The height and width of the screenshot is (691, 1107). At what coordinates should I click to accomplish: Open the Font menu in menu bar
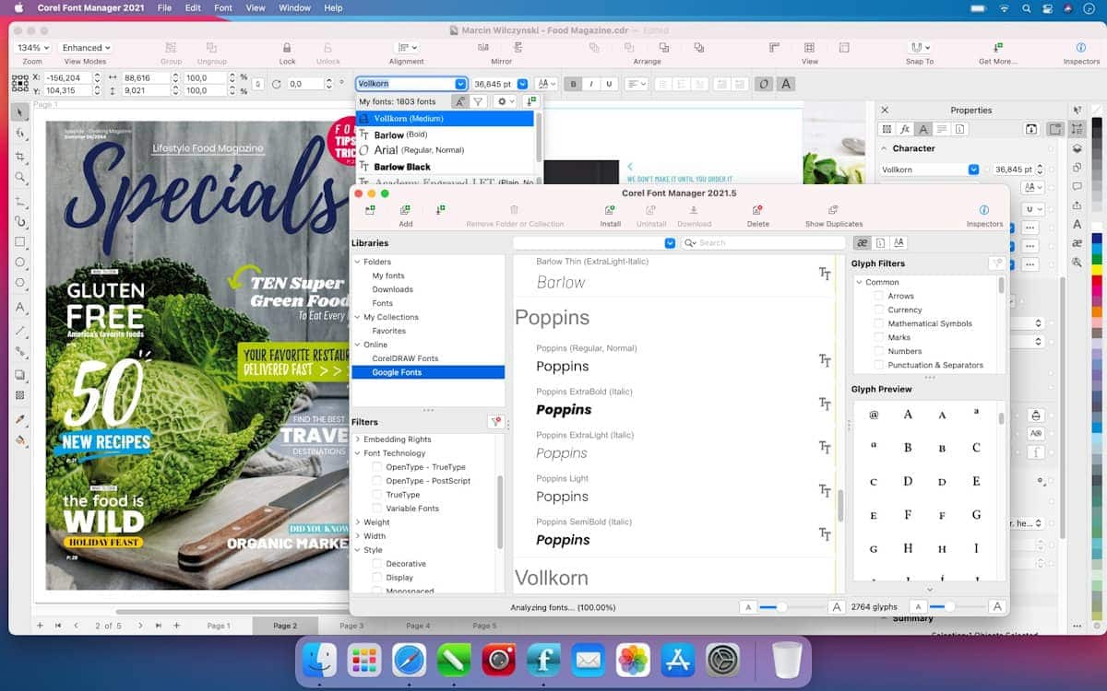pyautogui.click(x=222, y=8)
